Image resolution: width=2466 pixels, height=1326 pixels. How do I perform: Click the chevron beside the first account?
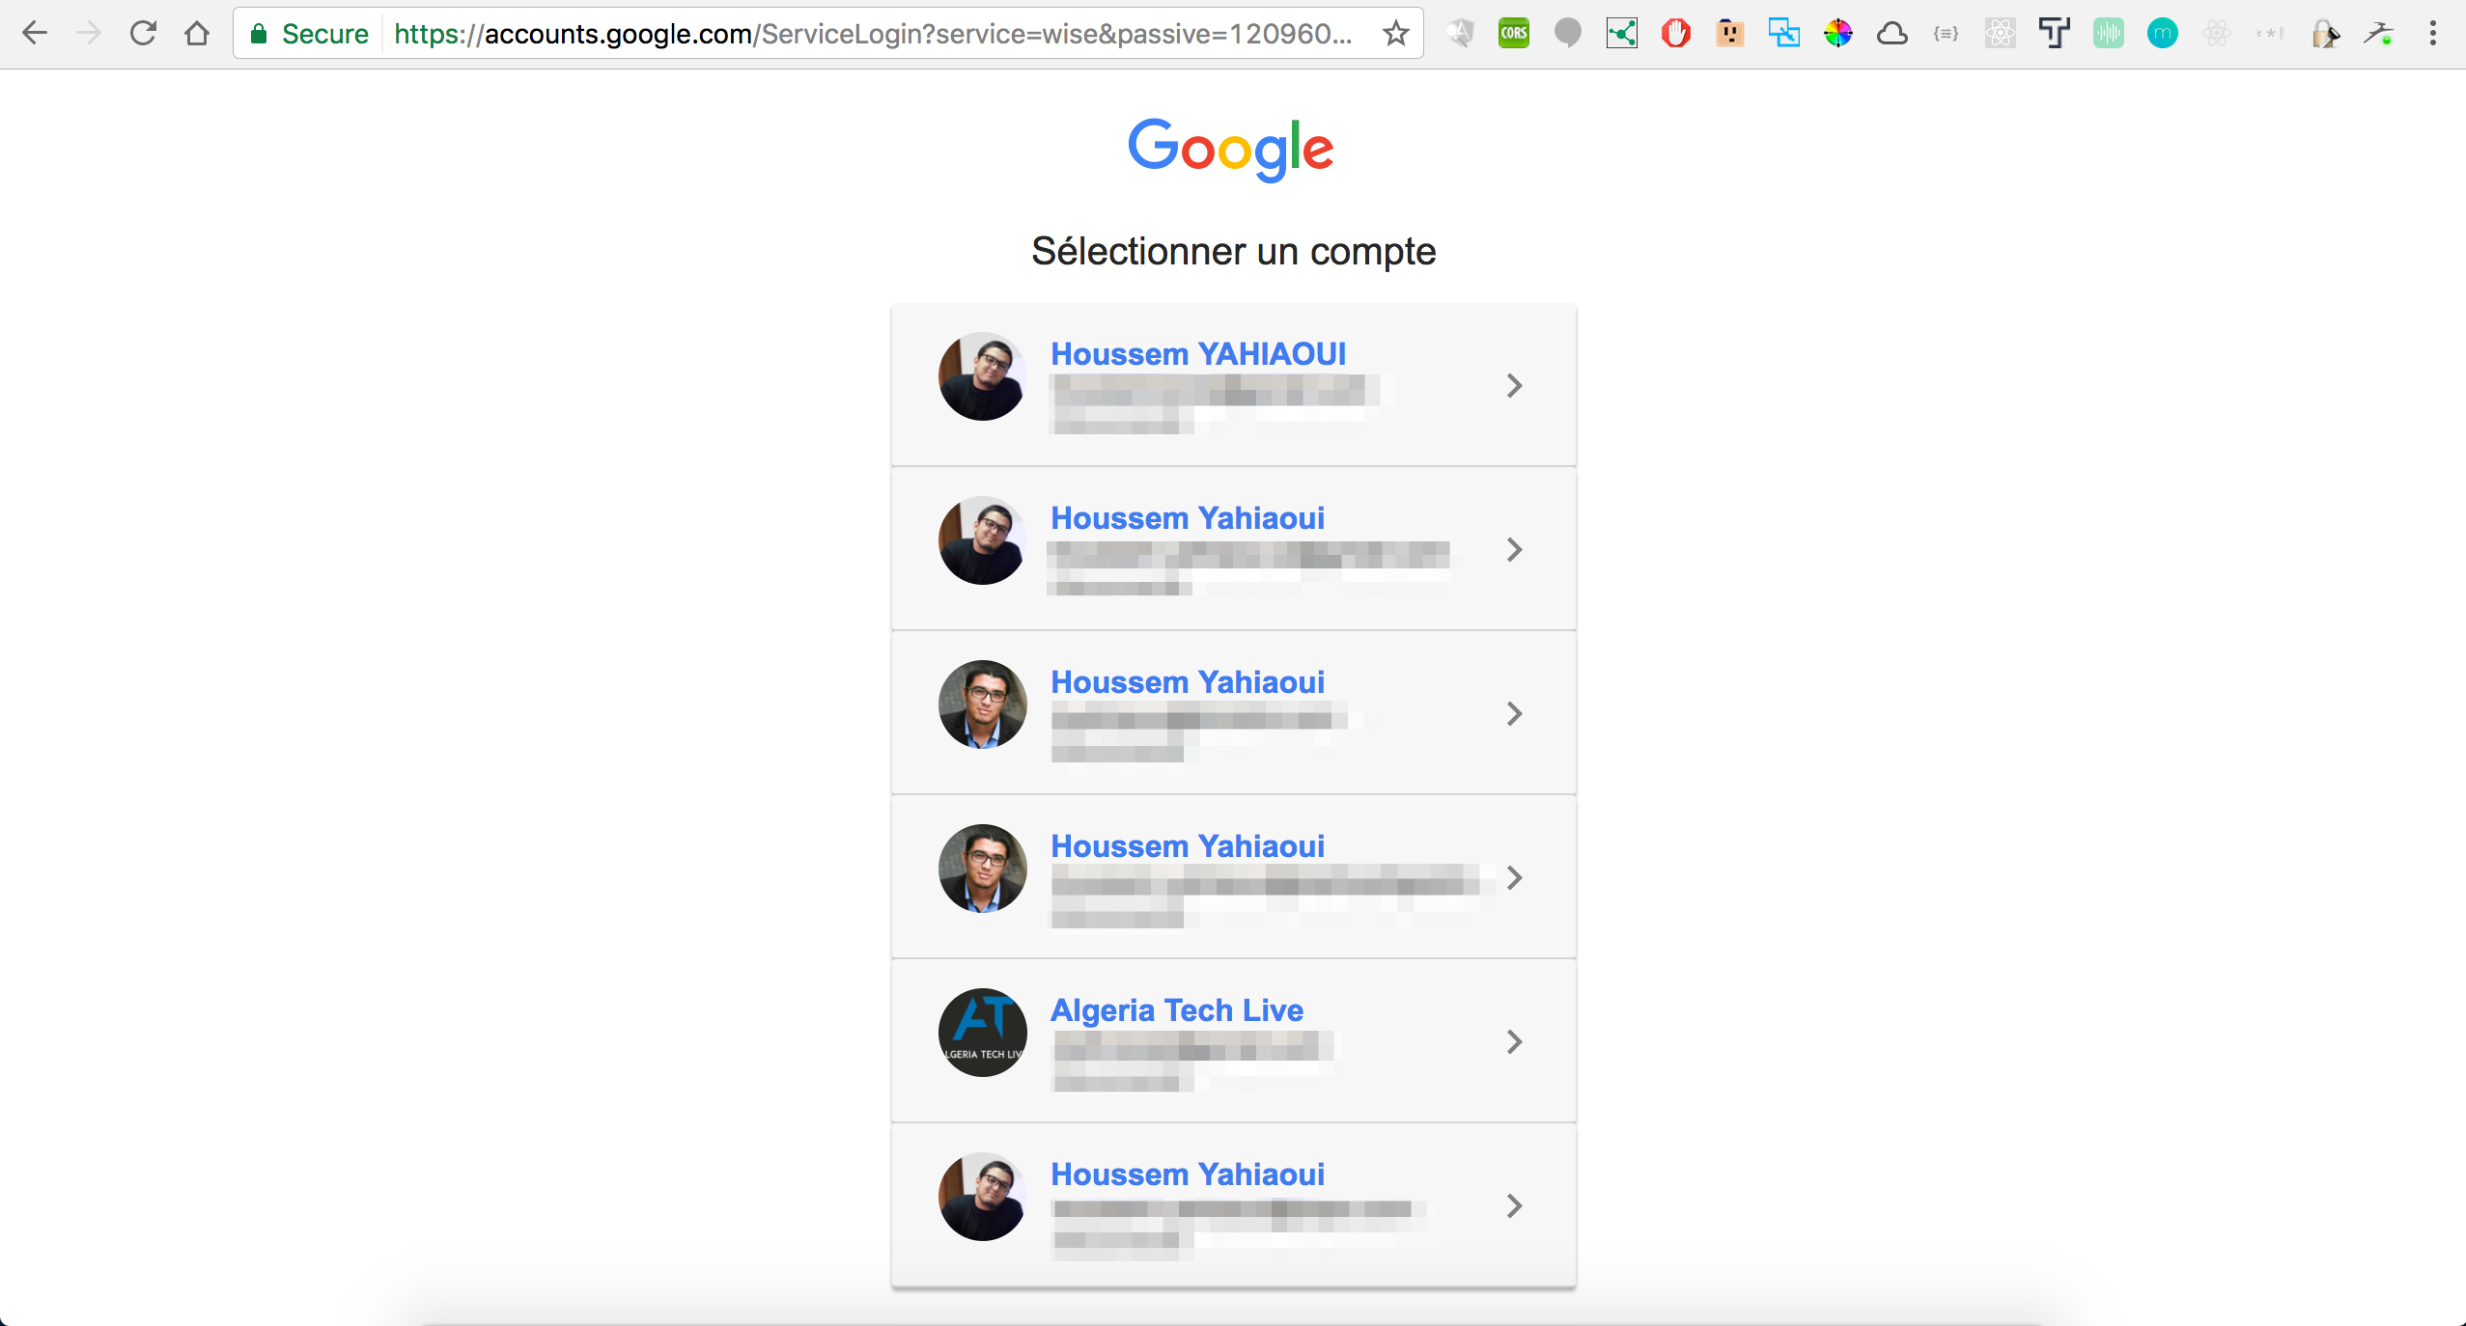[1514, 386]
